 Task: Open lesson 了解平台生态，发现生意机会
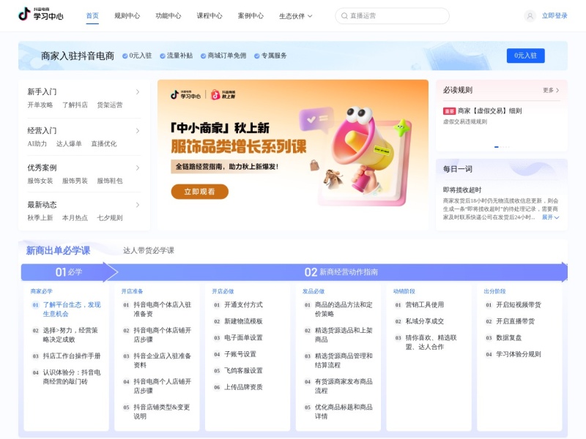[72, 309]
